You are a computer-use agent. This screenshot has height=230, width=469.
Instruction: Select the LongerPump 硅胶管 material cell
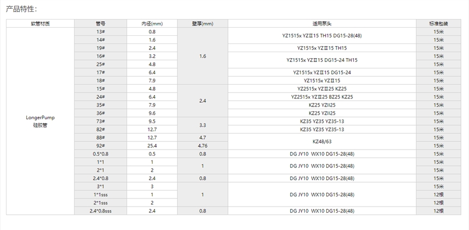40,121
